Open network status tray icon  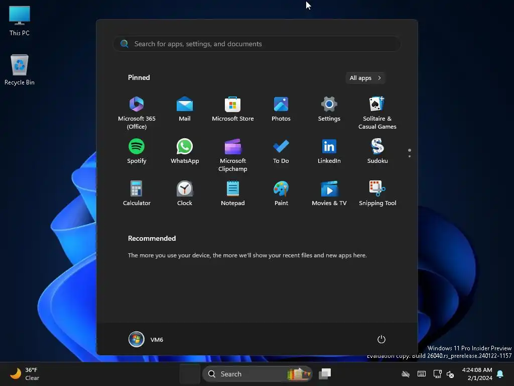[x=437, y=374]
